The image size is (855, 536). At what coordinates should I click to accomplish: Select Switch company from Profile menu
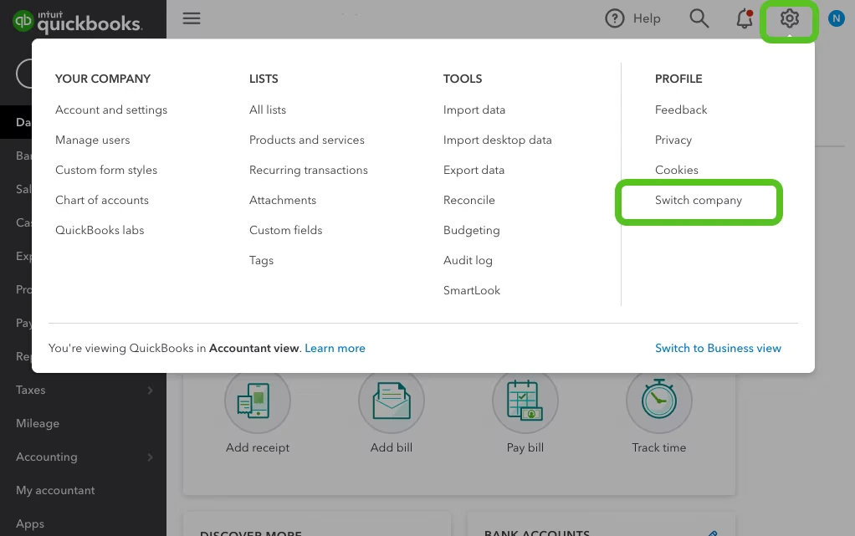pyautogui.click(x=699, y=201)
